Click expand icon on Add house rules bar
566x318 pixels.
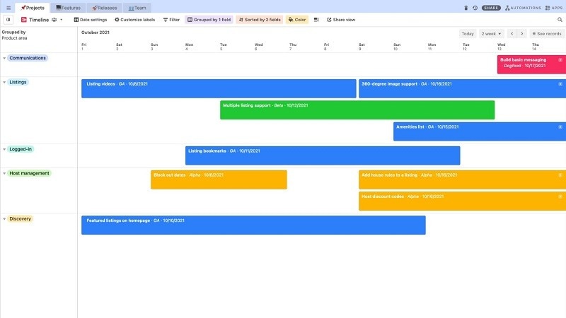tap(560, 175)
